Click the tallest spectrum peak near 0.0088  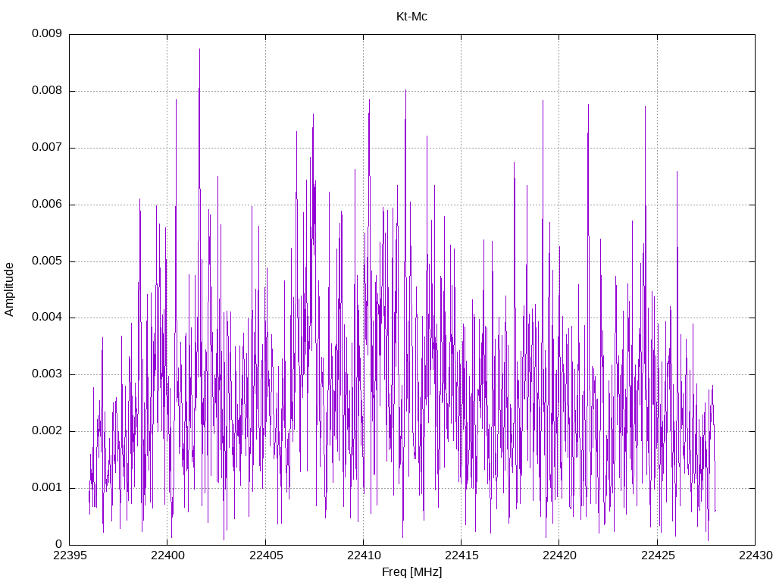199,49
